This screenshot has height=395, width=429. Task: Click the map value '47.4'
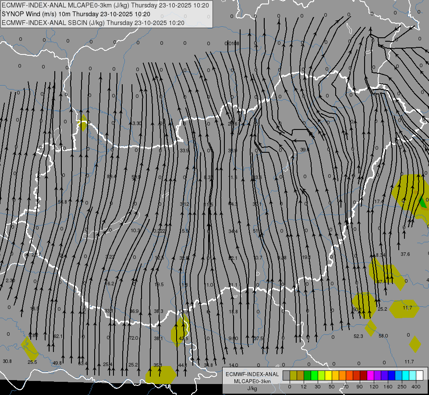click(381, 282)
